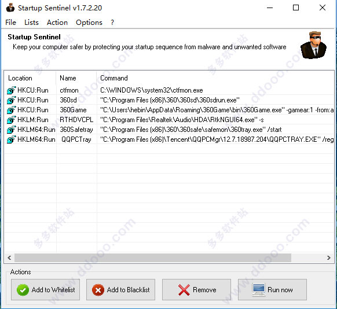
Task: Click the green checkmark icon on the whitelist button
Action: tap(23, 290)
